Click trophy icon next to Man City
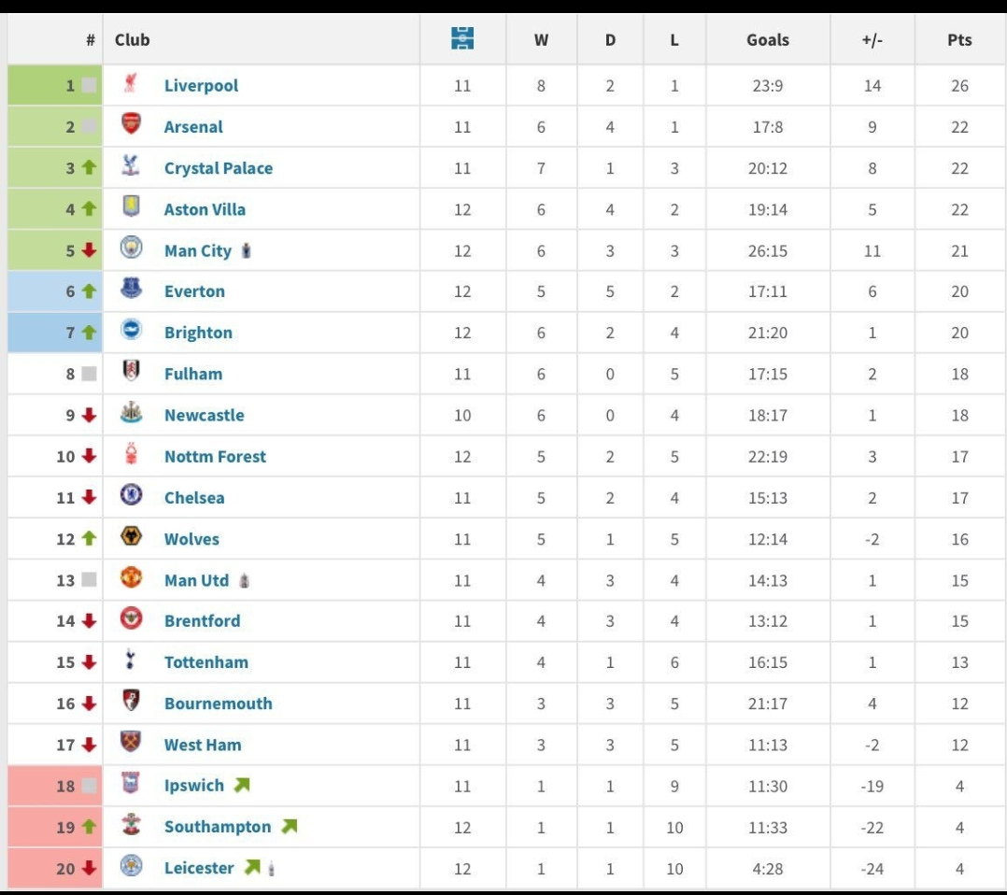Image resolution: width=1007 pixels, height=895 pixels. coord(247,250)
